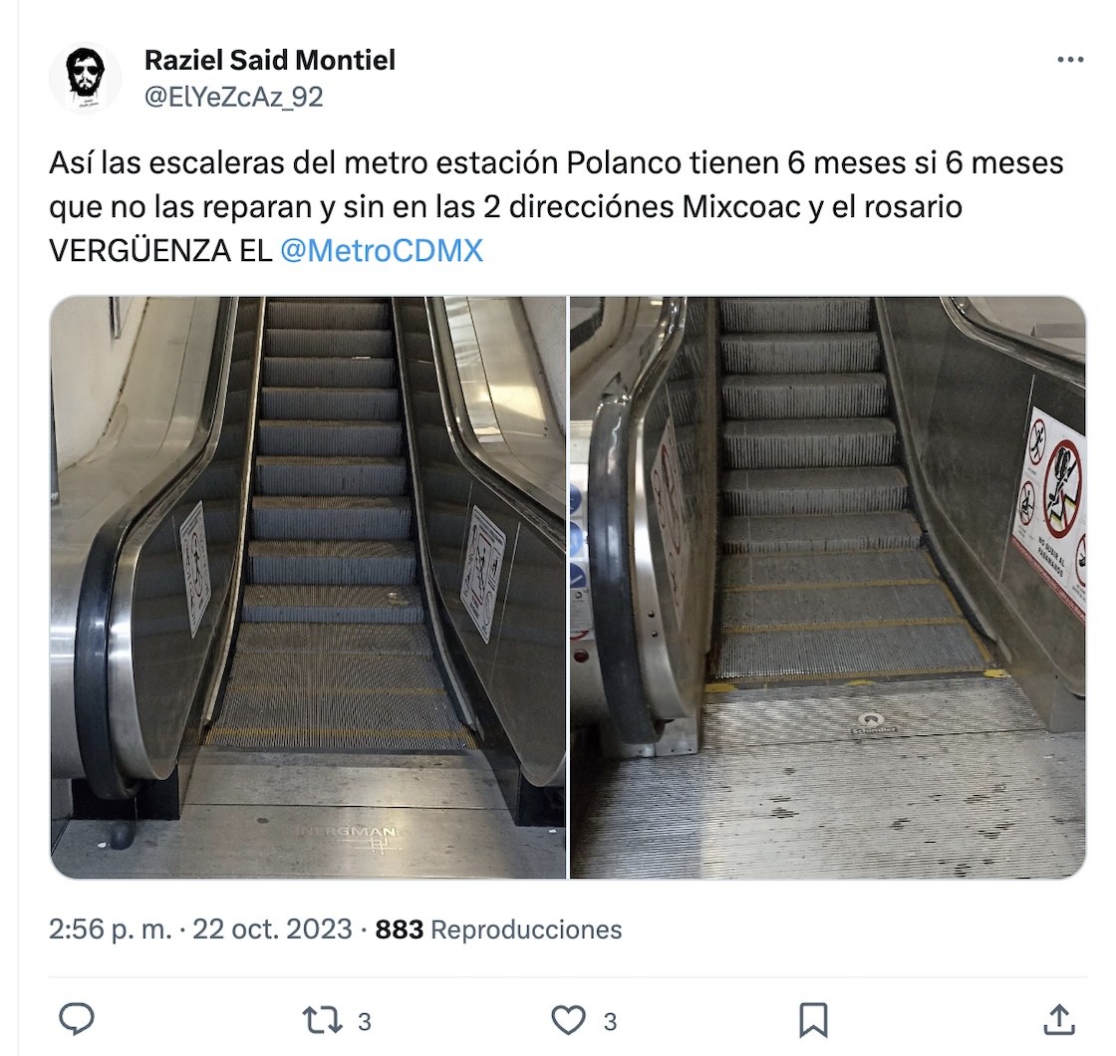View the 883 Reproducciones count

498,929
